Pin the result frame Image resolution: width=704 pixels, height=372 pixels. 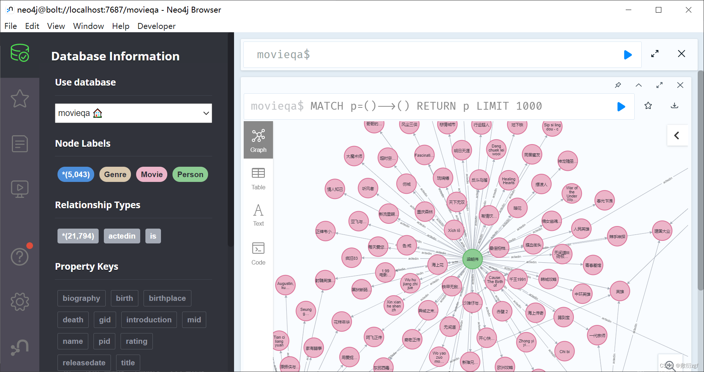(x=618, y=85)
